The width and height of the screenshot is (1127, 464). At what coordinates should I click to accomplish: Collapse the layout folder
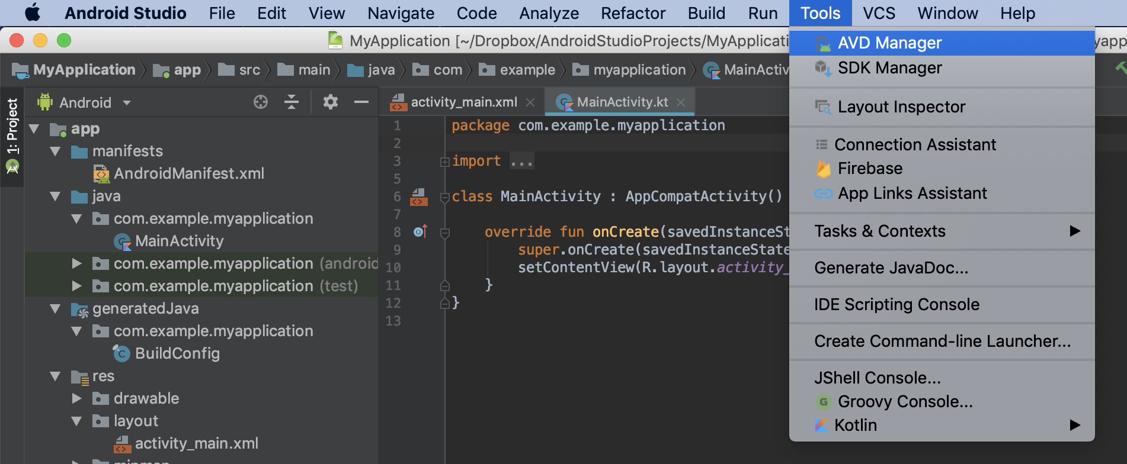coord(76,421)
